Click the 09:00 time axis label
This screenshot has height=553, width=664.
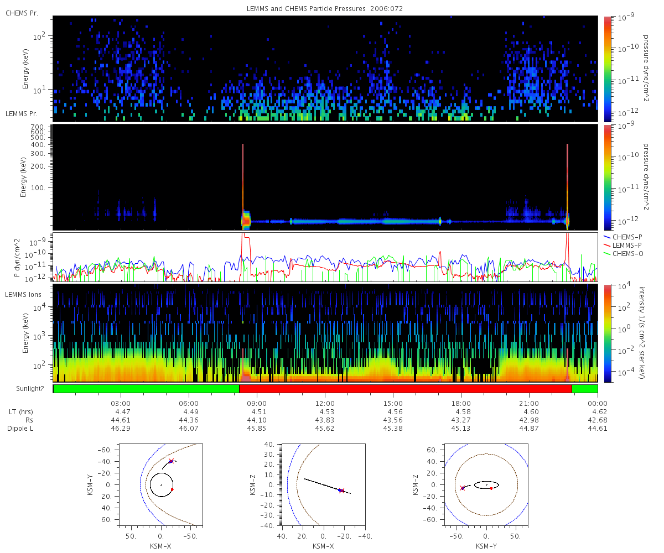pos(257,403)
